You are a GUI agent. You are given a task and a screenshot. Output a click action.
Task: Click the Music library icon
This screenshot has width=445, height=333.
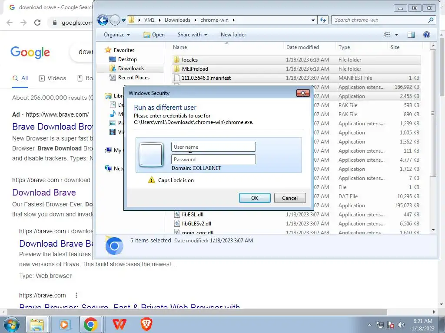coord(113,114)
